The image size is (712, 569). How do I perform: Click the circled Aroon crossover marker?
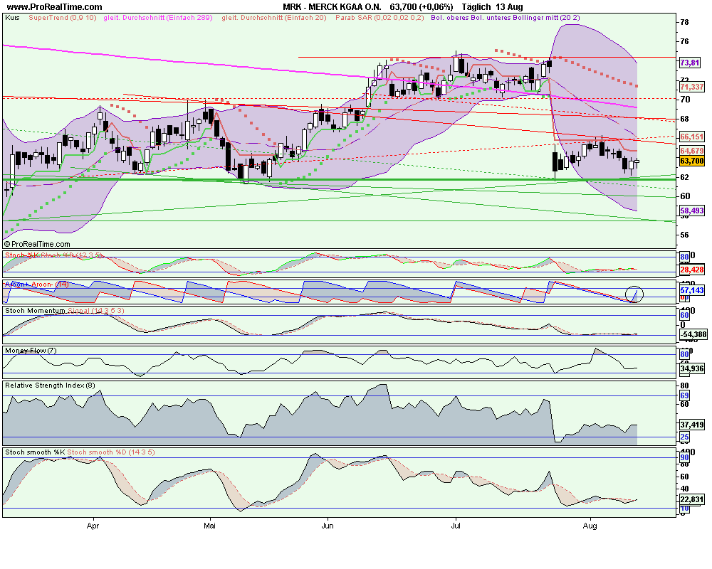pyautogui.click(x=634, y=294)
